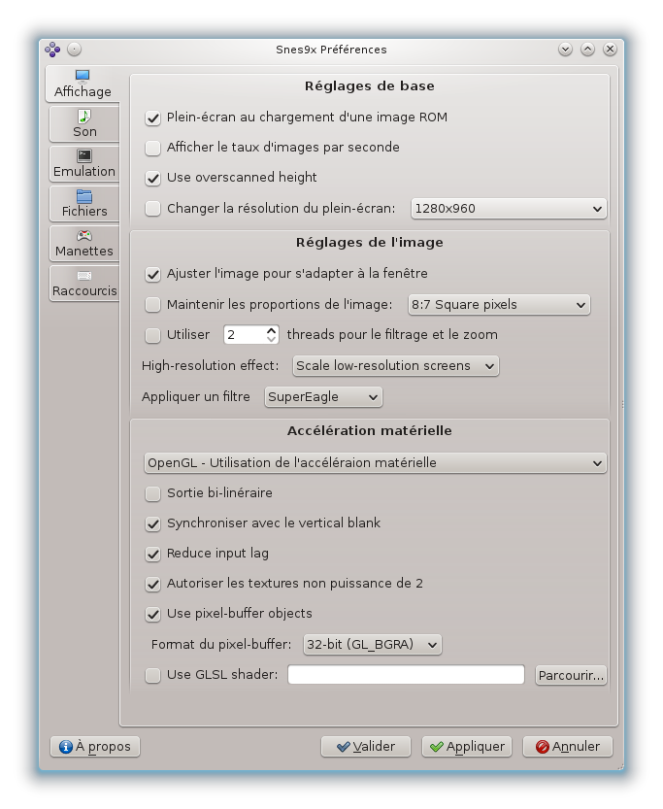Open the SuperEagle filter dropdown
The image size is (663, 809).
click(323, 397)
